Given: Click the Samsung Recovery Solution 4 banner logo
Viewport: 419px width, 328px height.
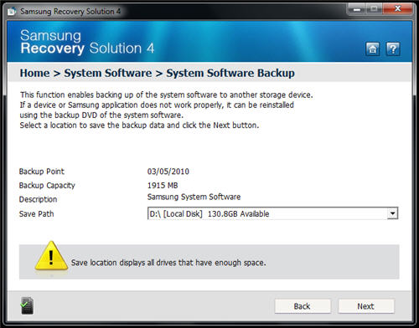Looking at the screenshot, I should tap(87, 42).
